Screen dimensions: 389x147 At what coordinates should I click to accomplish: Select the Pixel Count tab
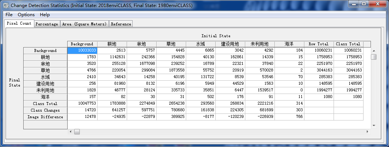pos(19,23)
